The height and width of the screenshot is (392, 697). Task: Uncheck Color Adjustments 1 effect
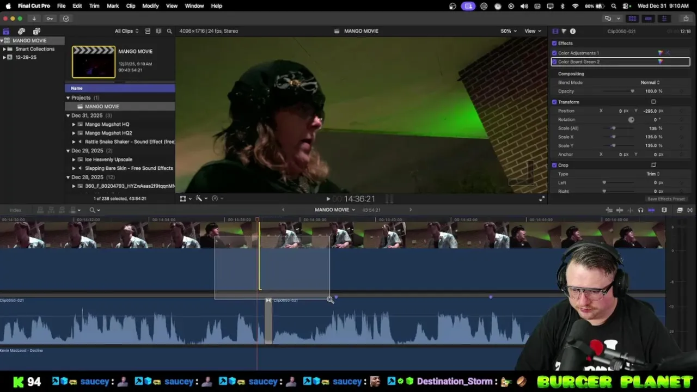(554, 53)
